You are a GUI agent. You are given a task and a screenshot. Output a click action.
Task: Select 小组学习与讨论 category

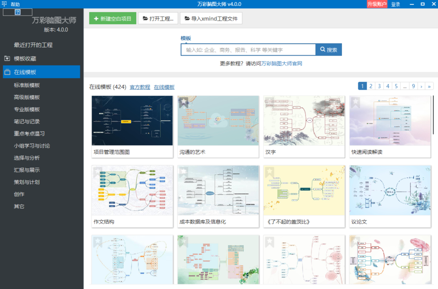point(32,146)
